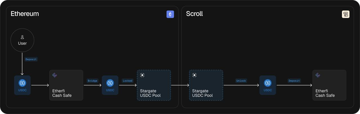Screen dimensions: 360x114
Task: Click the Etherfi icon in Ethereum's Cash Safe card
Action: pyautogui.click(x=55, y=75)
